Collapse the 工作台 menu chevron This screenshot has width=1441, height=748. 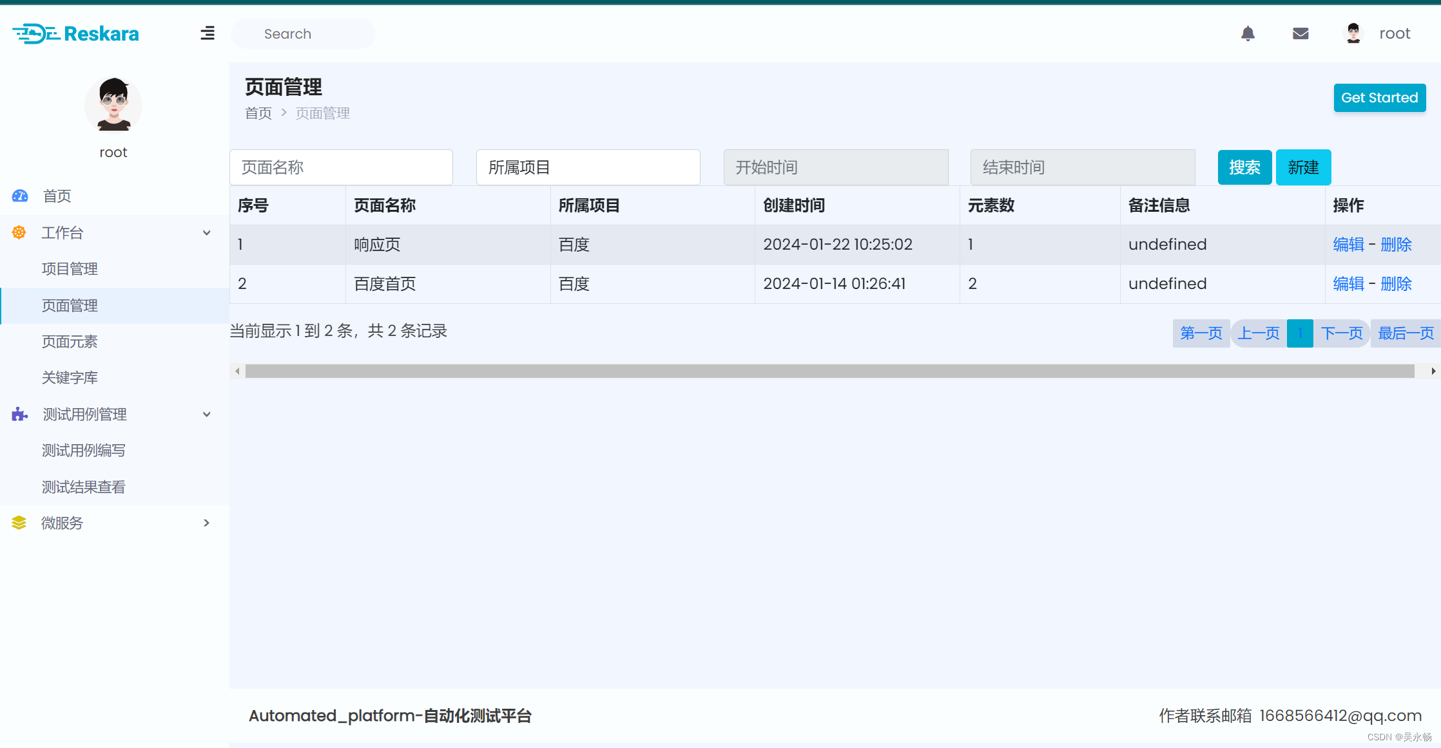(x=207, y=232)
